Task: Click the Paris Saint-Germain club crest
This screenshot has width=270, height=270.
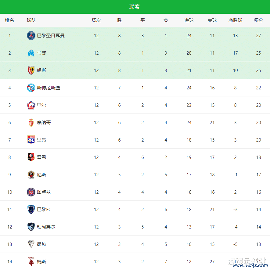Action: 31,36
